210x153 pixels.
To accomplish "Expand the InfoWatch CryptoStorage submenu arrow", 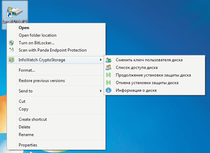I will 101,60.
